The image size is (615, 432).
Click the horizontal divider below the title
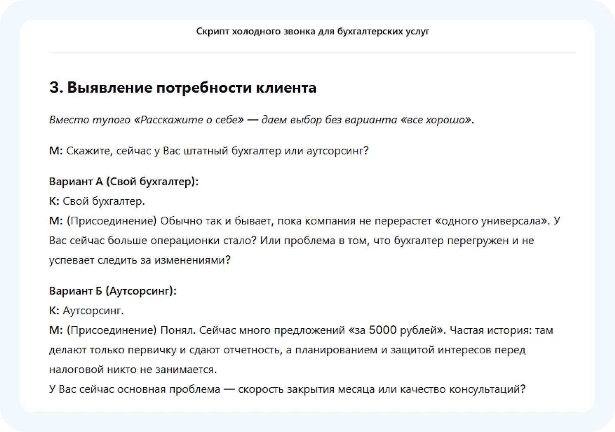[312, 53]
